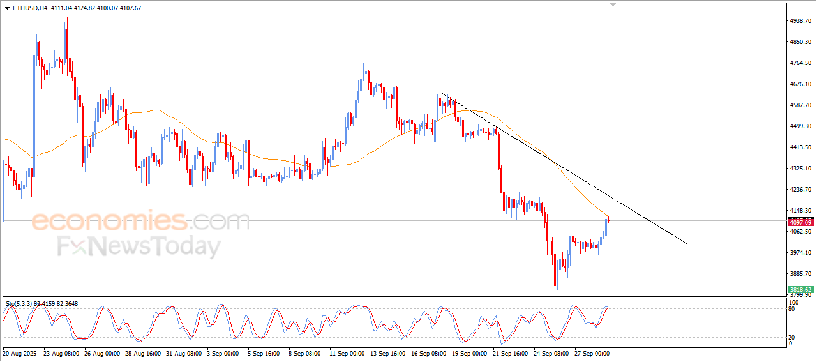Click the 3 Sep 00:00 date label

point(223,352)
